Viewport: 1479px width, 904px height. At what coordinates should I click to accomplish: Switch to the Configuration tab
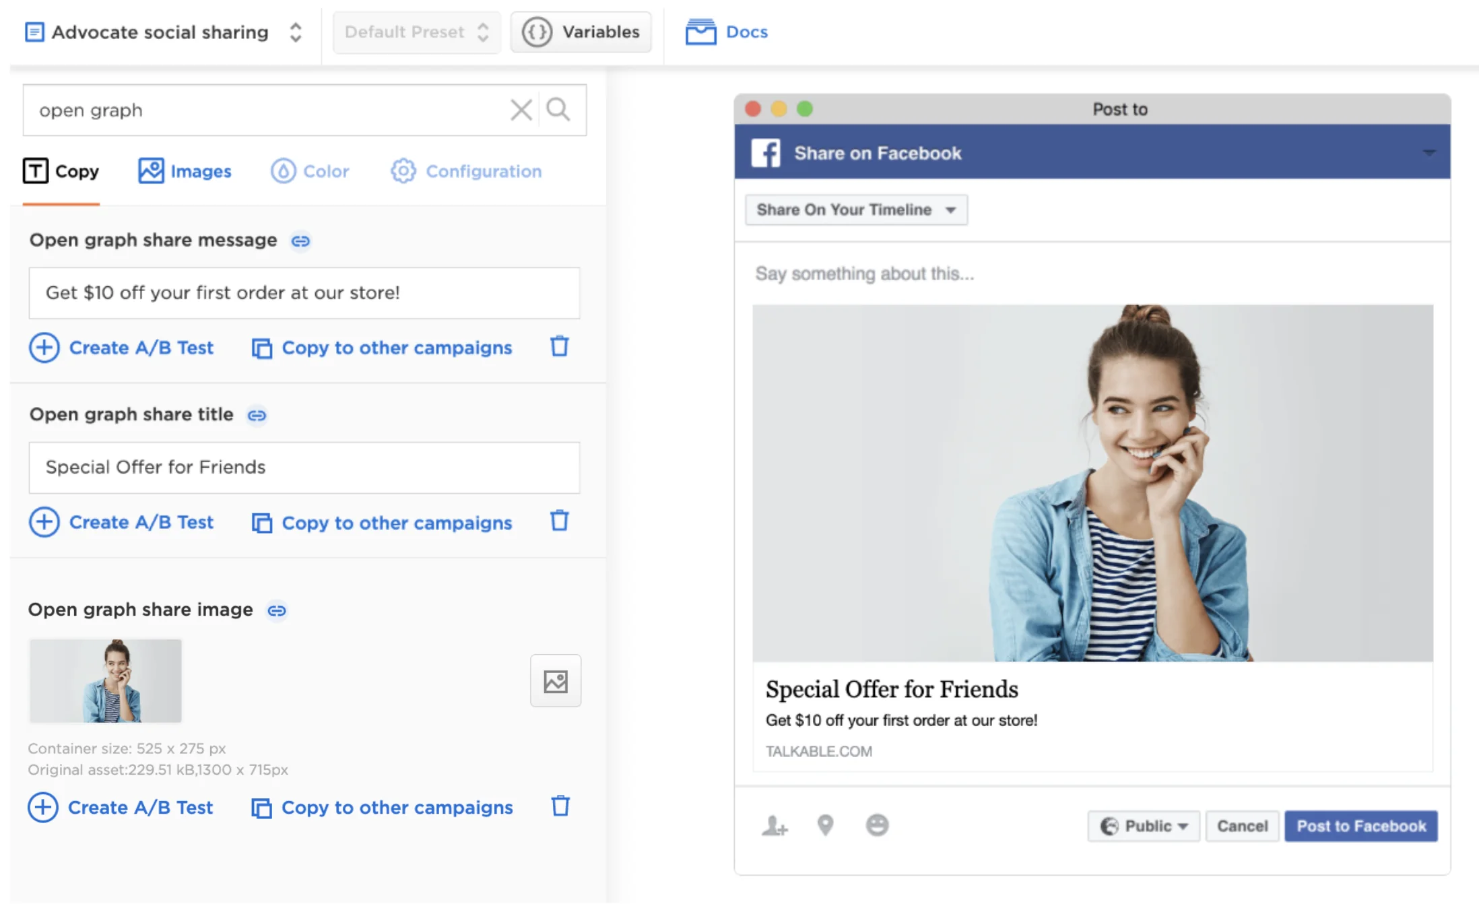click(x=466, y=171)
